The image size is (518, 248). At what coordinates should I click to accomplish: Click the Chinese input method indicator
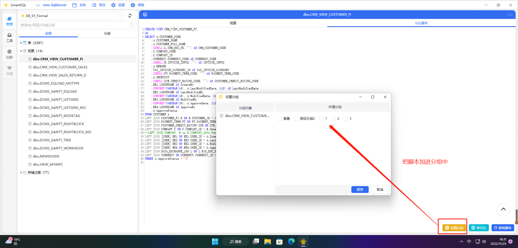[x=469, y=242]
